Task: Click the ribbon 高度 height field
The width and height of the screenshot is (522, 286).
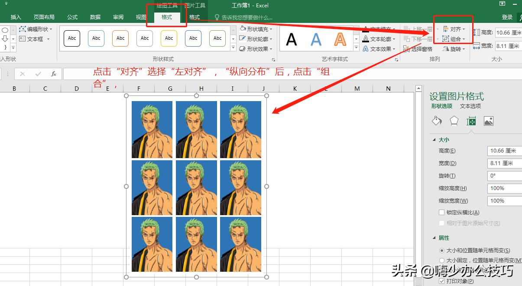Action: tap(508, 32)
